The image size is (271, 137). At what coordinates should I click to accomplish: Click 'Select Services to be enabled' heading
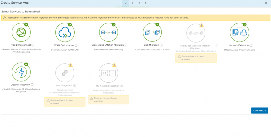[x=21, y=12]
